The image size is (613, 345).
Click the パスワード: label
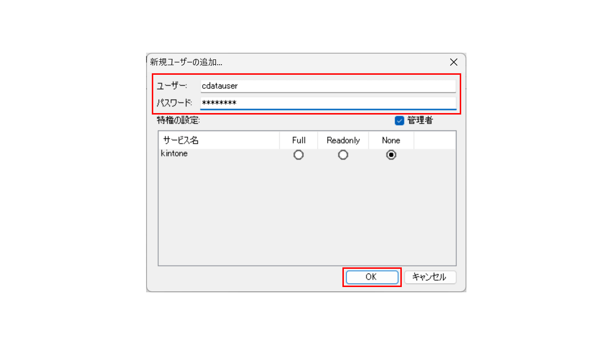[x=174, y=103]
